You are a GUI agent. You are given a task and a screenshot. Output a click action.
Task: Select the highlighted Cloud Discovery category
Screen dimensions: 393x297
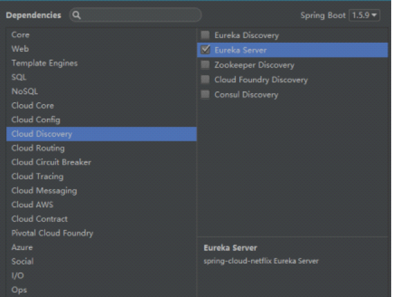[102, 134]
